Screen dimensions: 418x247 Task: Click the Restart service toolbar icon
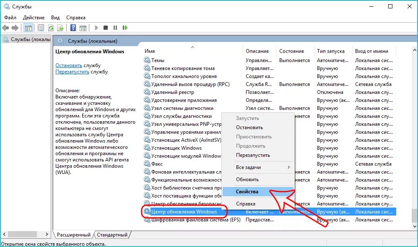(125, 28)
